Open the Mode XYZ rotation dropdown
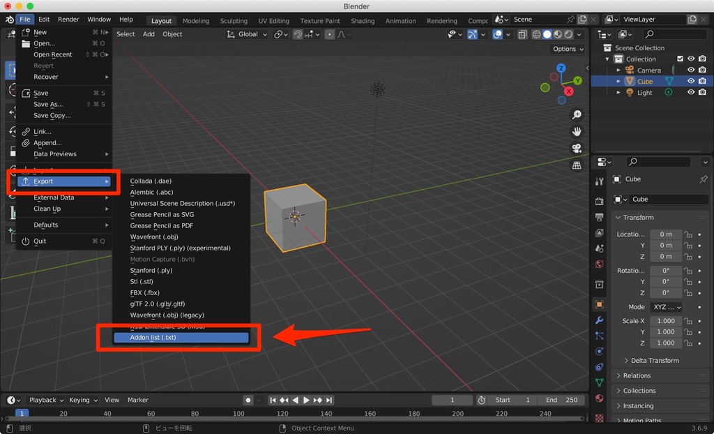The width and height of the screenshot is (714, 434). click(x=666, y=307)
